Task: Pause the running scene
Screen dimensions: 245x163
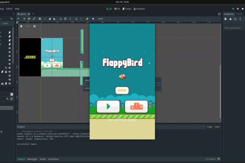Action: (x=238, y=9)
